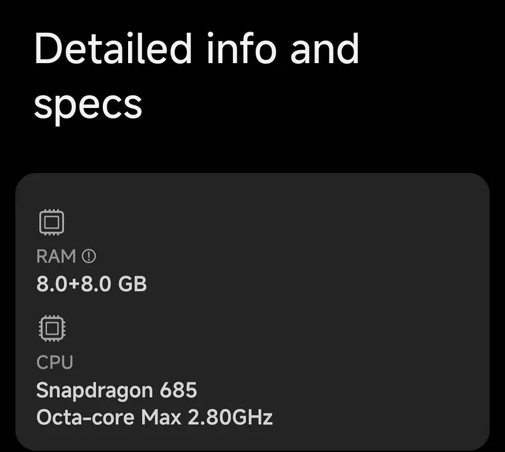This screenshot has width=505, height=452.
Task: Tap the '685' model number
Action: (x=179, y=390)
